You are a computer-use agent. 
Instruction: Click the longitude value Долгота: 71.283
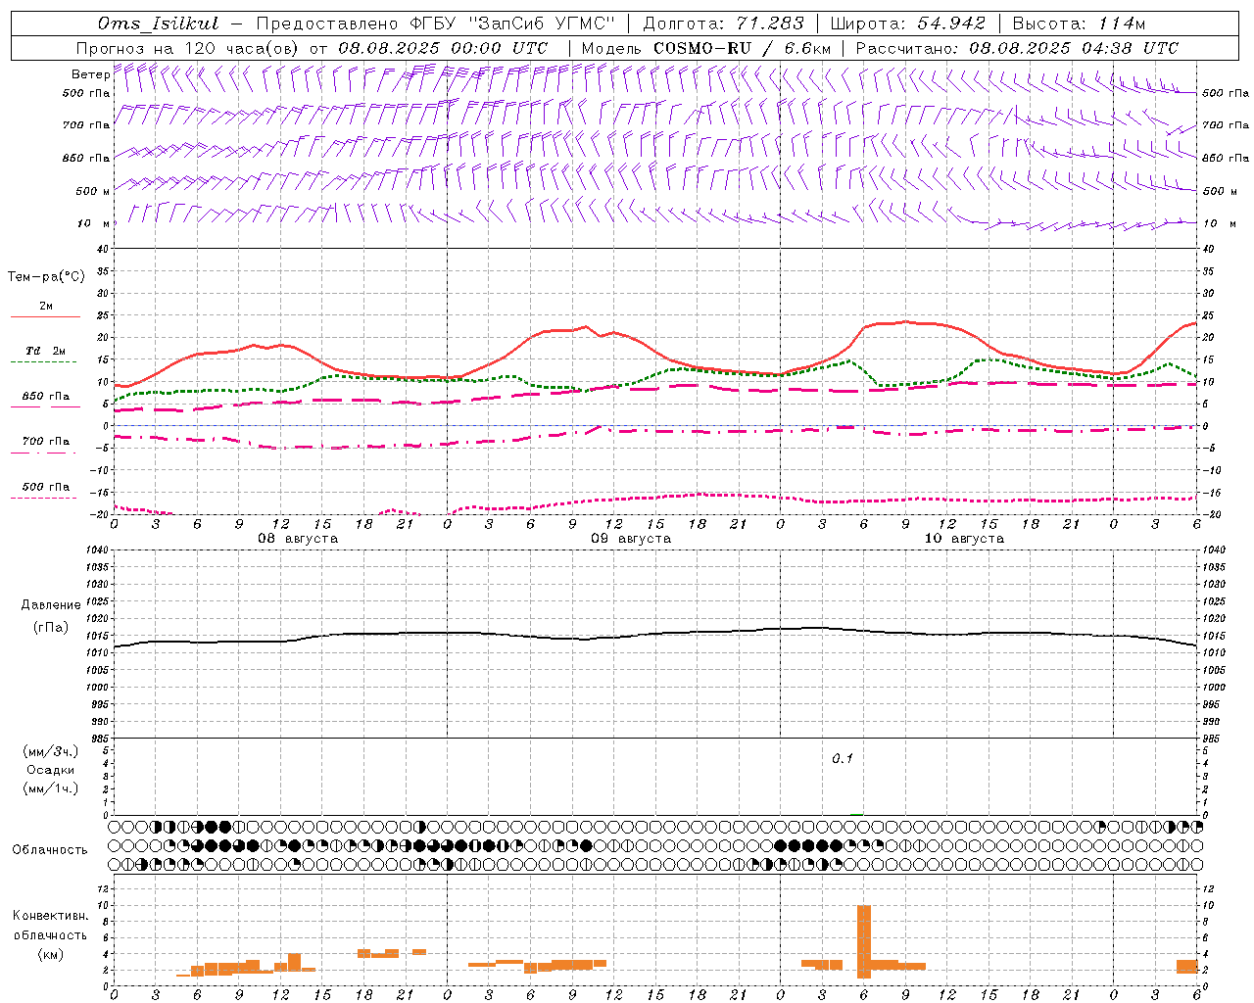(x=723, y=24)
